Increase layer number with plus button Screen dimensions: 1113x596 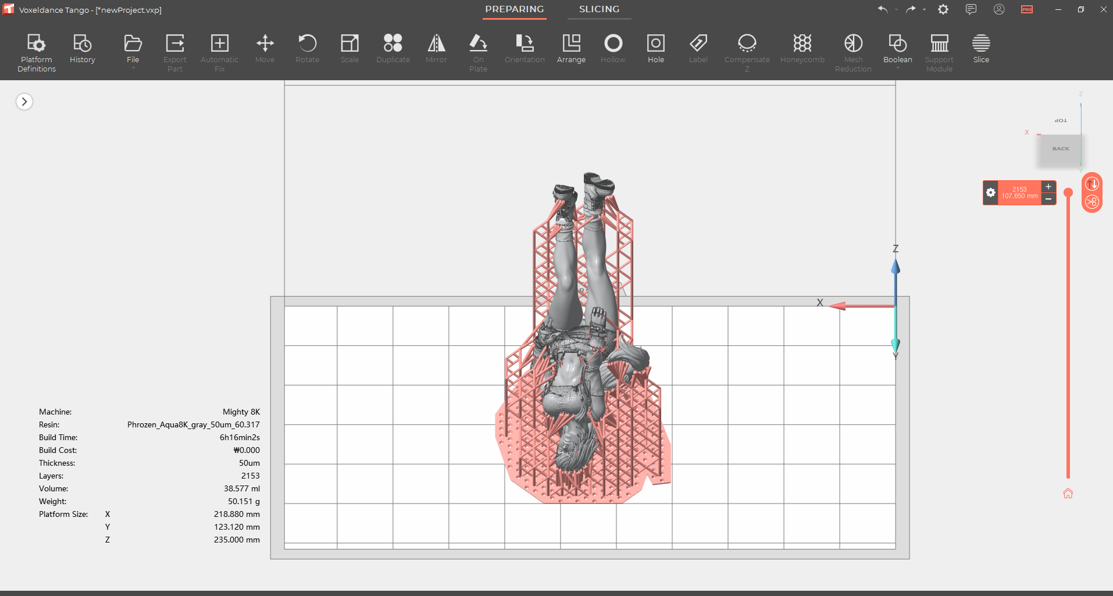(x=1048, y=187)
